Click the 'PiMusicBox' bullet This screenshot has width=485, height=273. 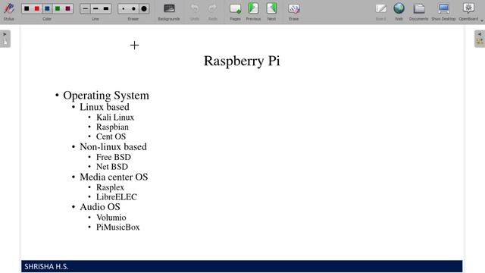(x=118, y=227)
